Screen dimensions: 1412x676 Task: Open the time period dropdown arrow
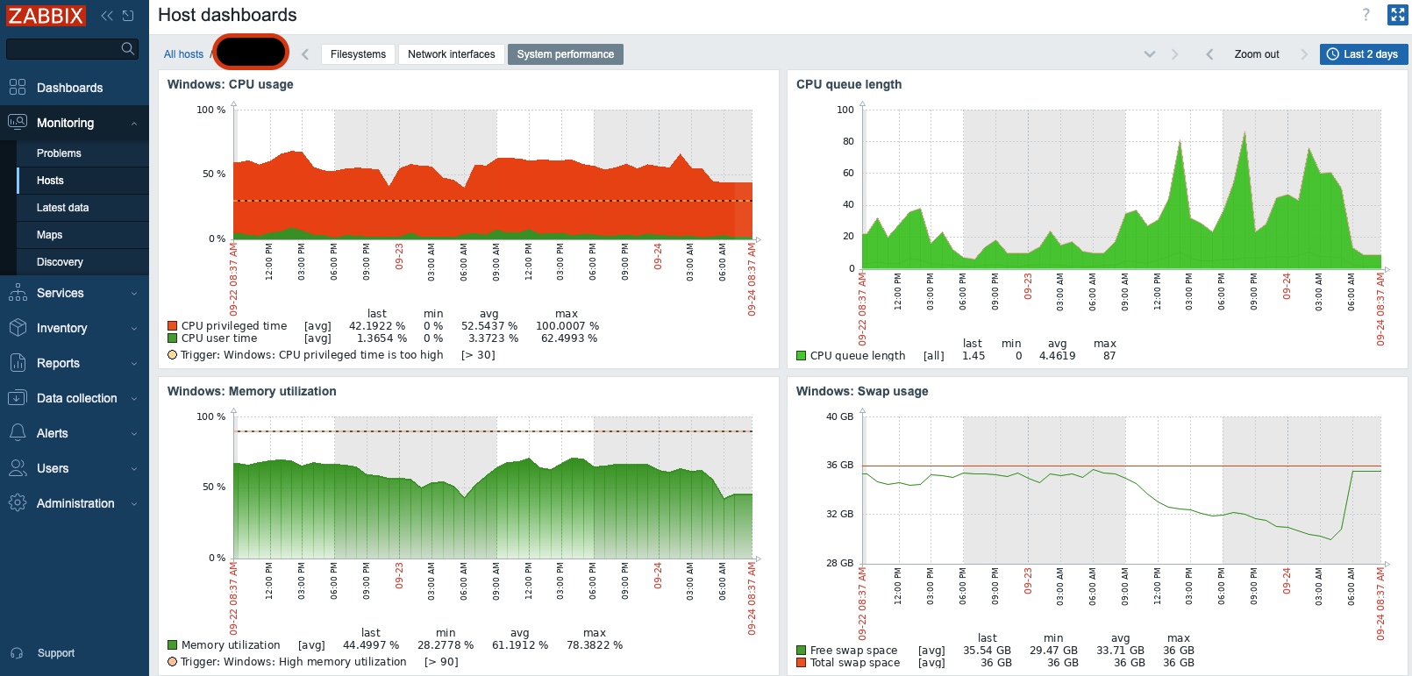1150,54
